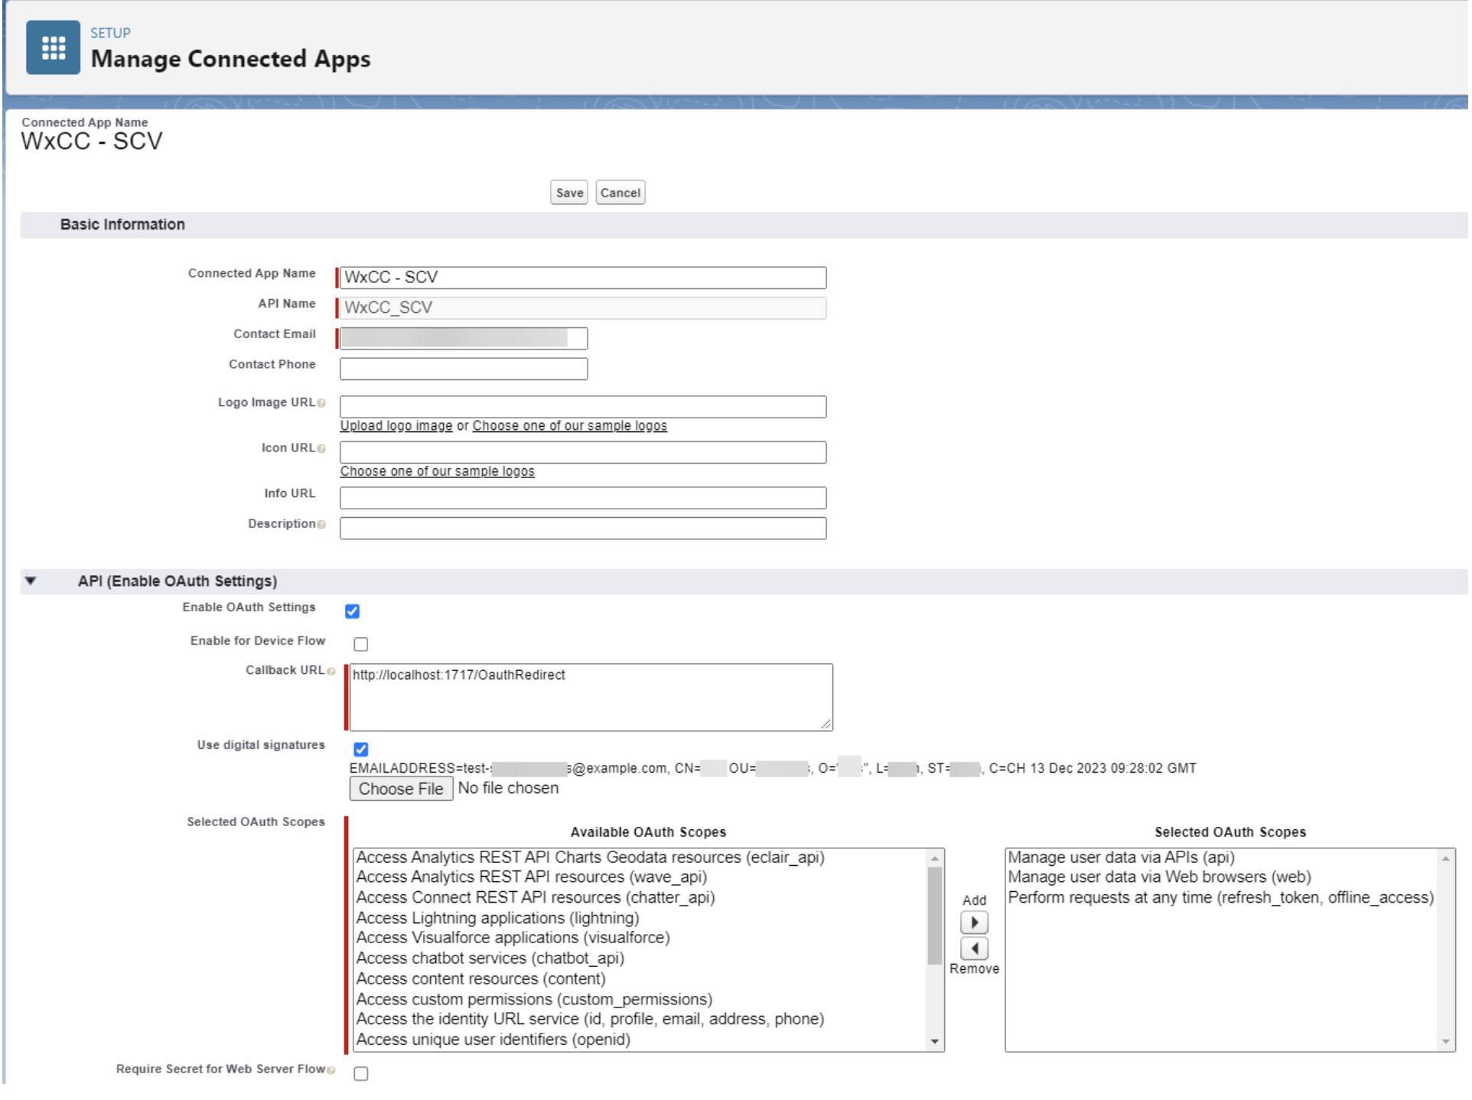Open sample logos link under Icon URL
This screenshot has width=1472, height=1100.
click(x=438, y=473)
